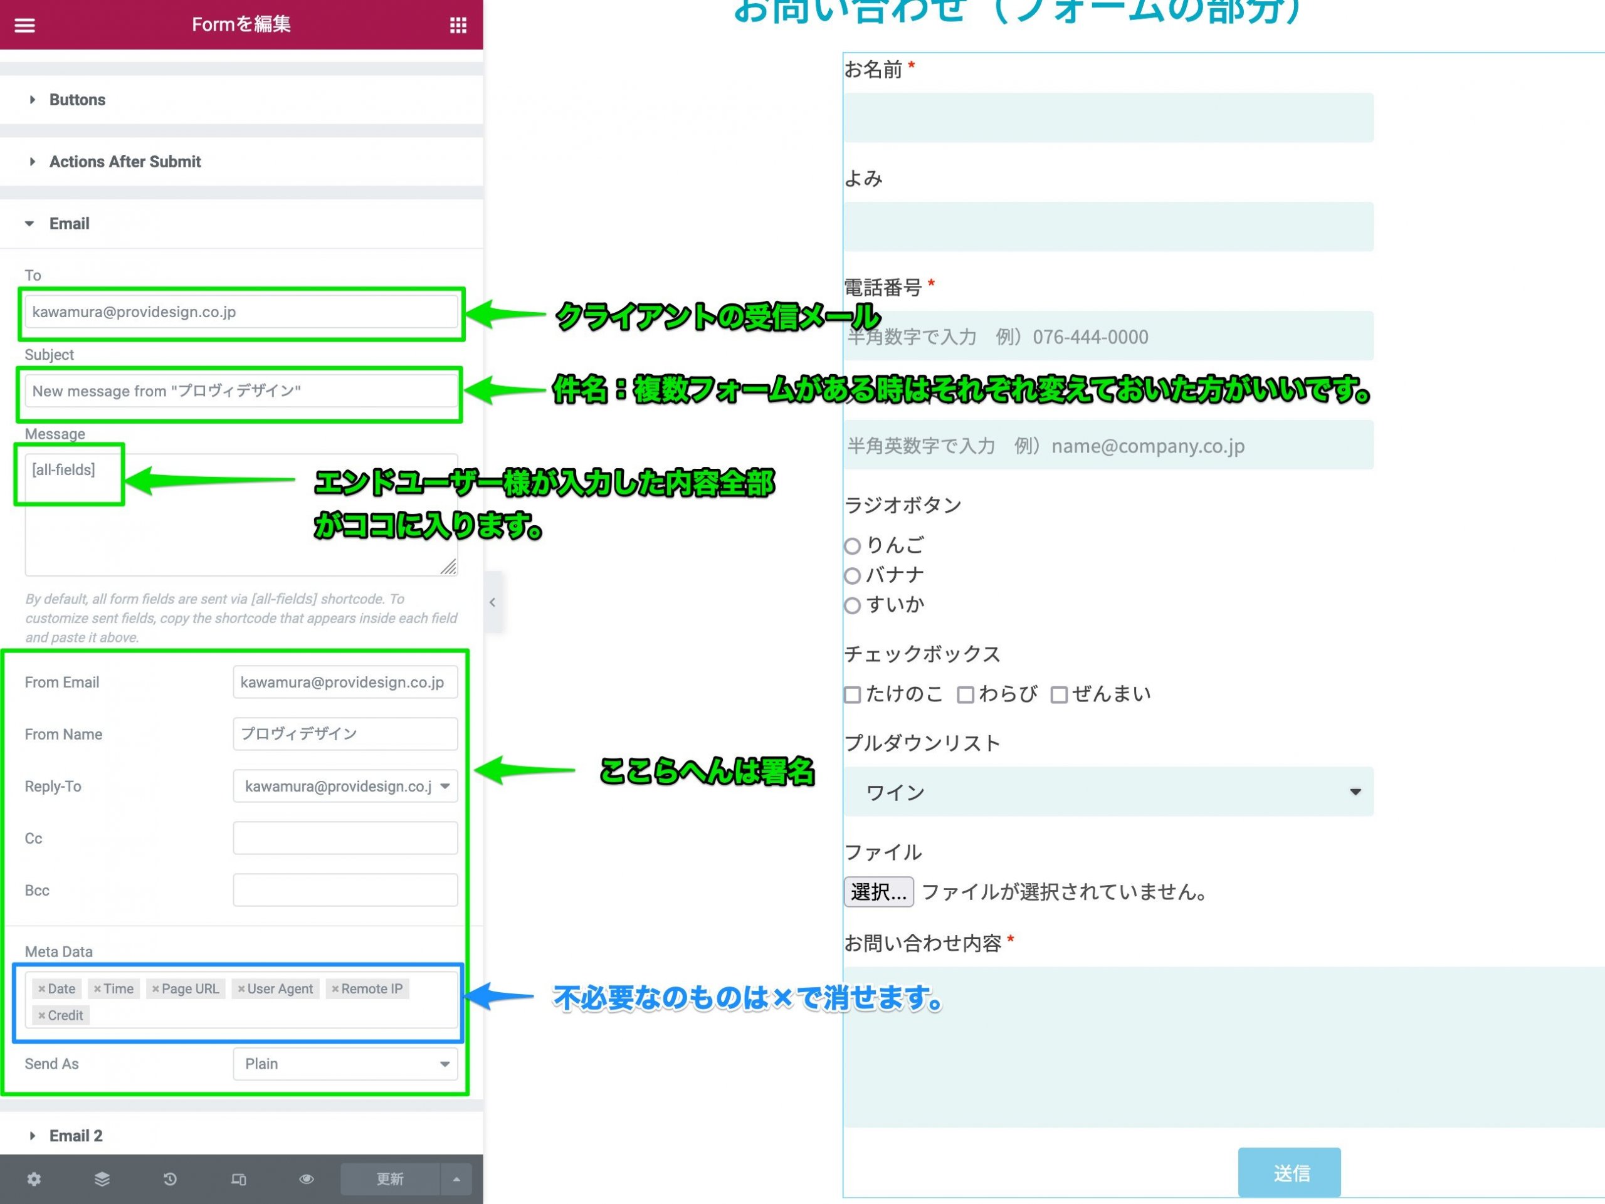The width and height of the screenshot is (1605, 1204).
Task: Collapse the editor panel with arrow handle
Action: [493, 602]
